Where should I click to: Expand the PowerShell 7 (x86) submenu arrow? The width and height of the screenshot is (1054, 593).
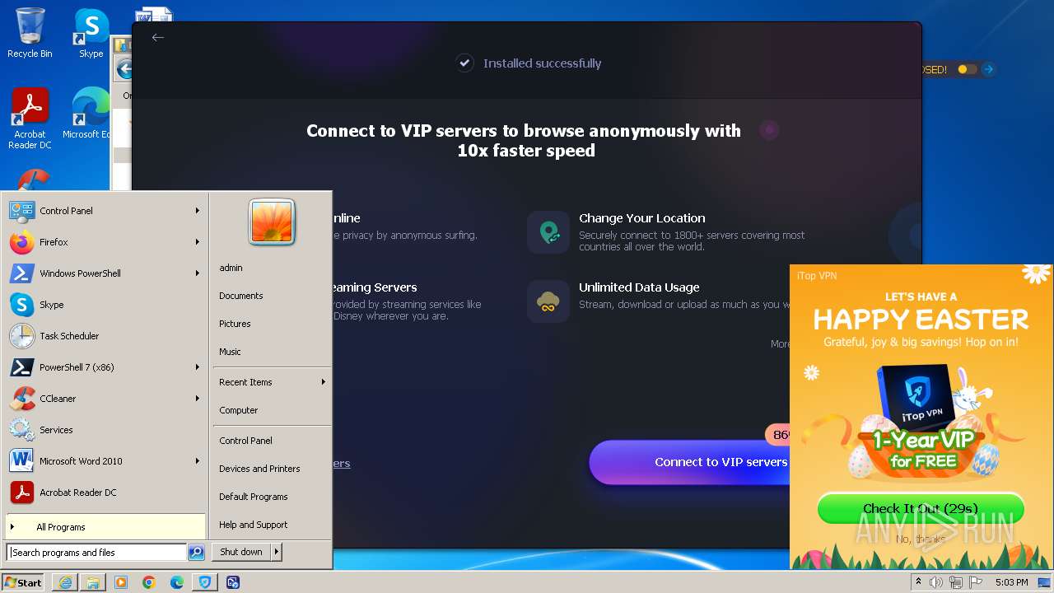click(x=198, y=367)
